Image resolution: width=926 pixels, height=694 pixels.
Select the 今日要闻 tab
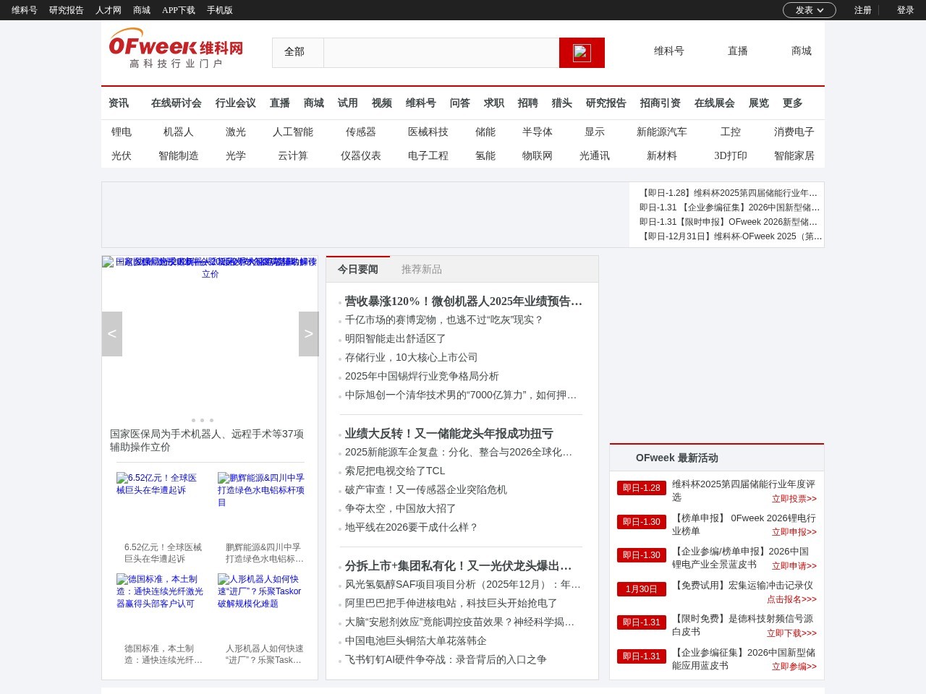pyautogui.click(x=357, y=270)
